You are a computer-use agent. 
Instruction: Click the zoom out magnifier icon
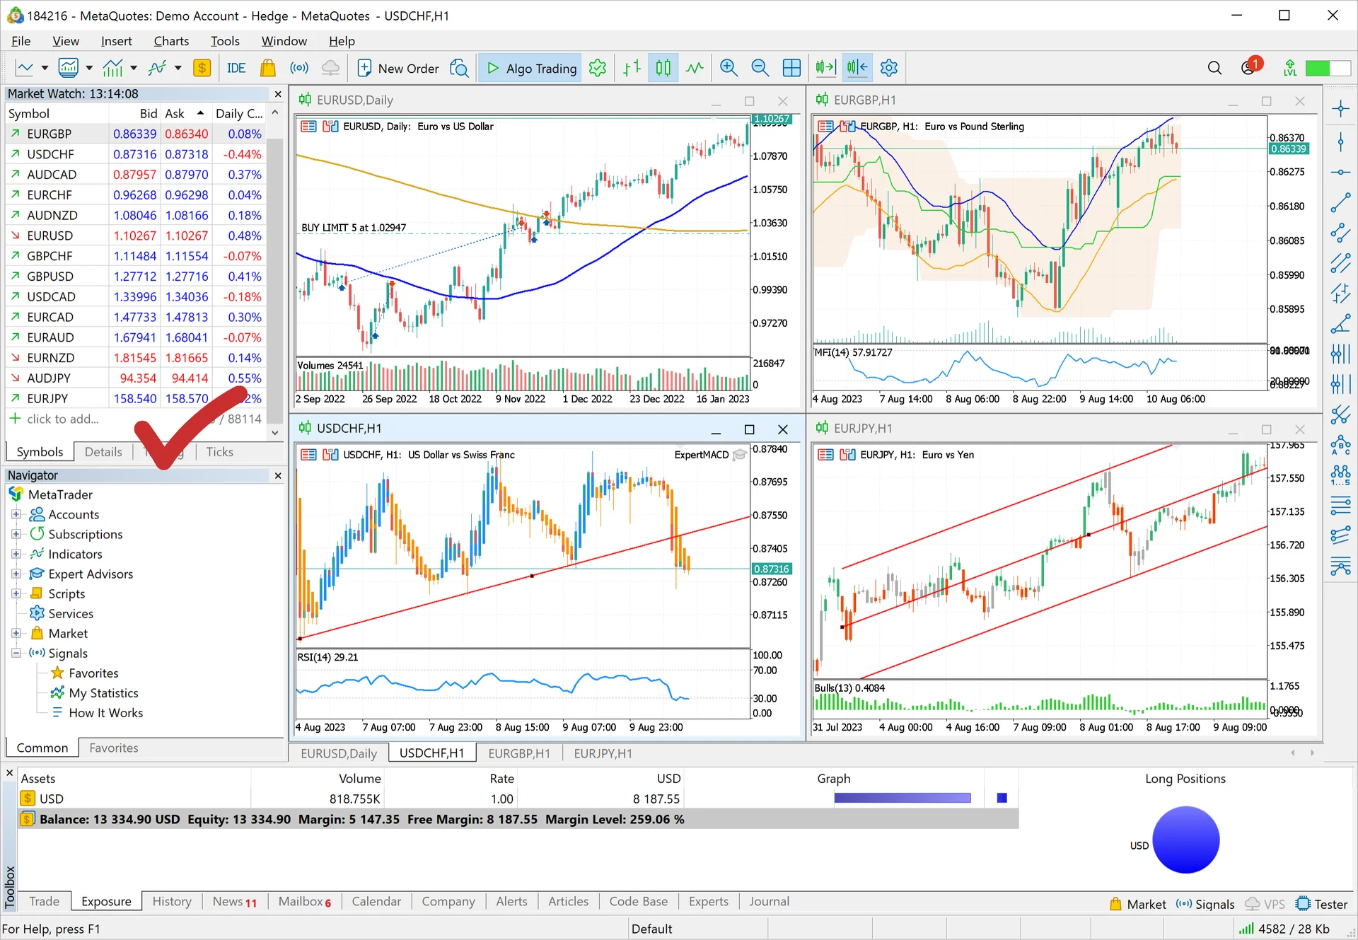[760, 68]
